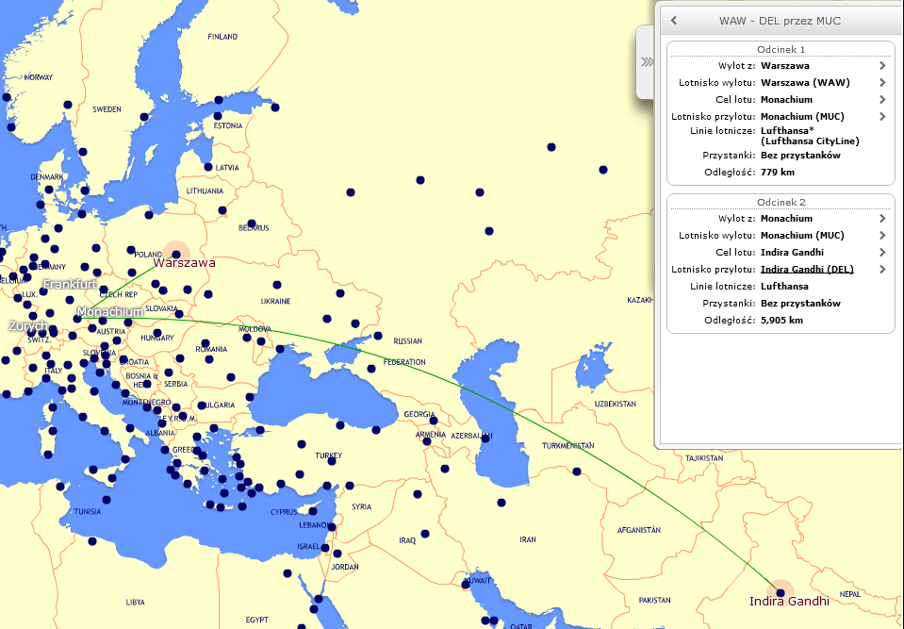Select the airport dot next to the Georgia label
This screenshot has width=904, height=629.
point(434,421)
